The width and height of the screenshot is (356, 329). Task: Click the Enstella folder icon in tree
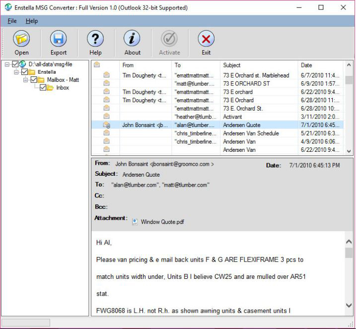32,72
